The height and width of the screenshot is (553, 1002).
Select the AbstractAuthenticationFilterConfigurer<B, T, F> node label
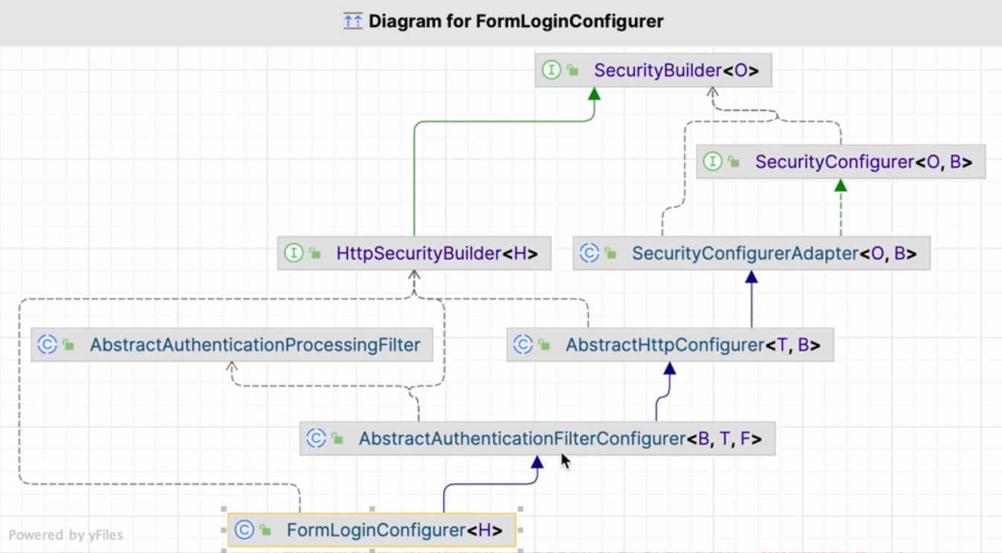tap(560, 439)
